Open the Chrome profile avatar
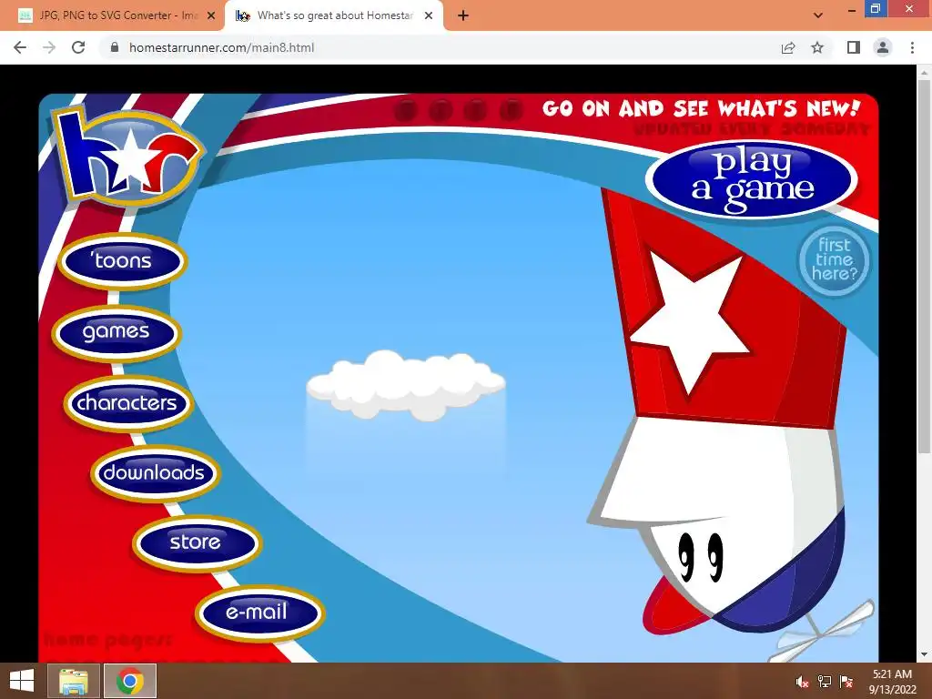 883,47
